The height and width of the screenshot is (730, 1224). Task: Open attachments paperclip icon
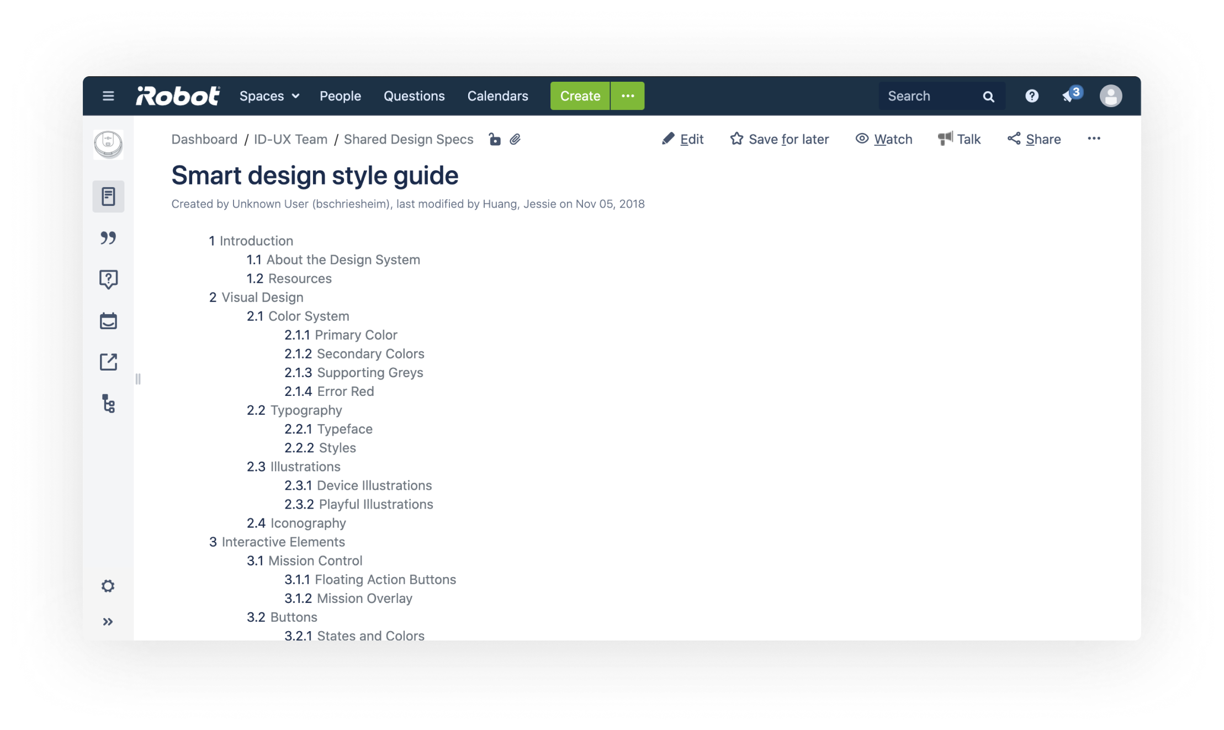(515, 140)
